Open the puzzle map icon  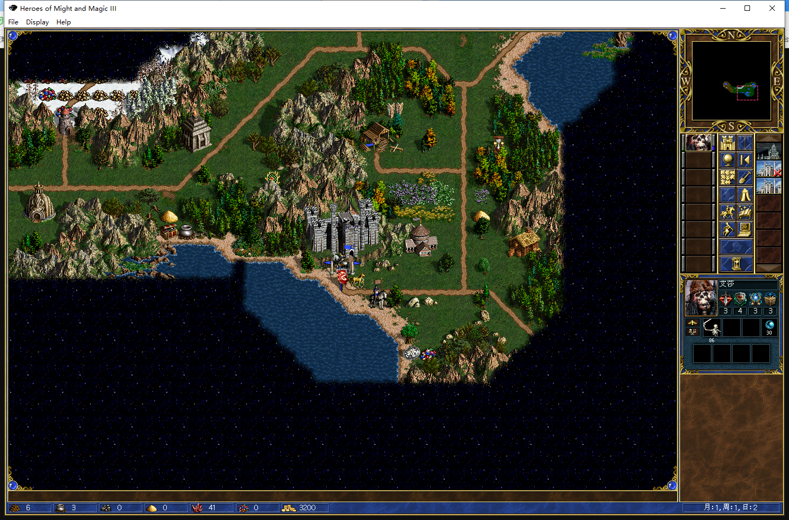[727, 177]
